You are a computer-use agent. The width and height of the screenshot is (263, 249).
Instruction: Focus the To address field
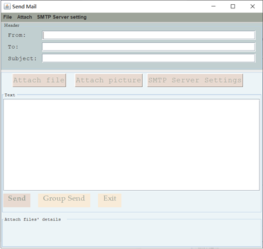pos(149,47)
